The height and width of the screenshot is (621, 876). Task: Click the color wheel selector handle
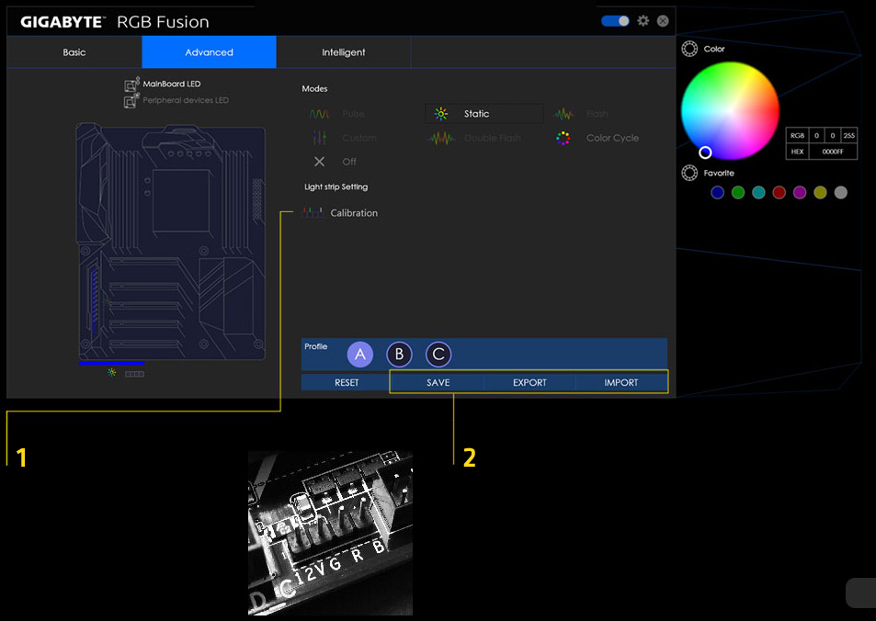pyautogui.click(x=705, y=152)
